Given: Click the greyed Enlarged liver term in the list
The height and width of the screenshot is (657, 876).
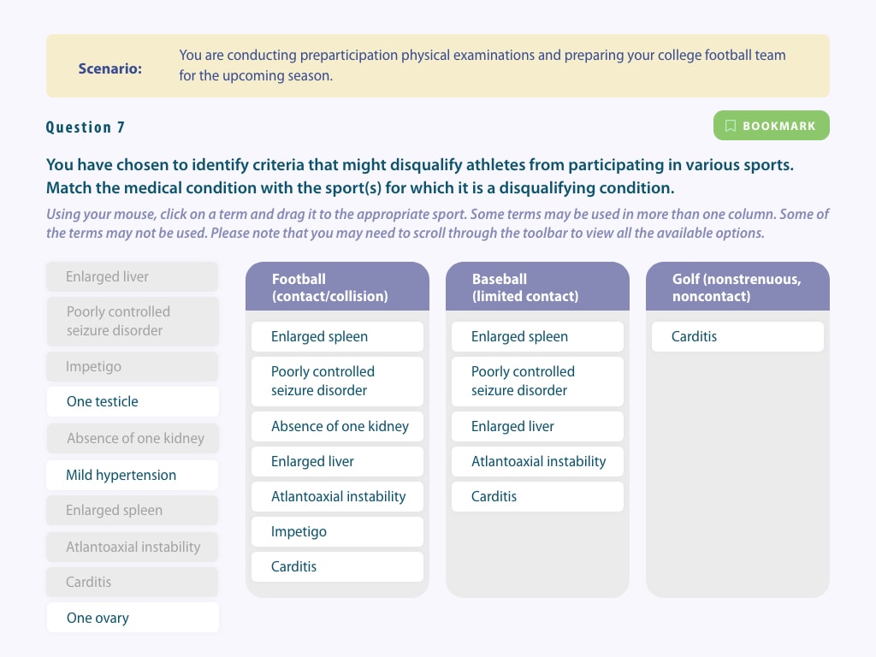Looking at the screenshot, I should click(x=133, y=276).
